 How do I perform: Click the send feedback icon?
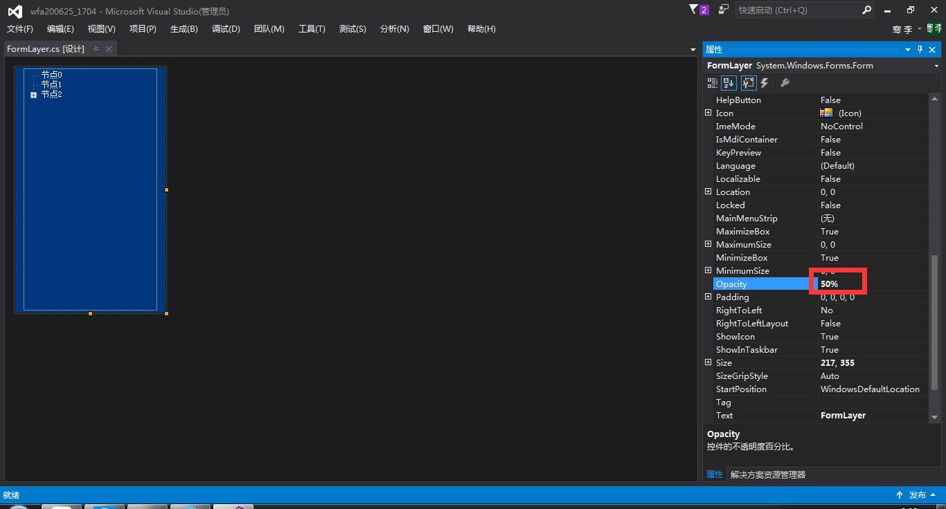(724, 10)
